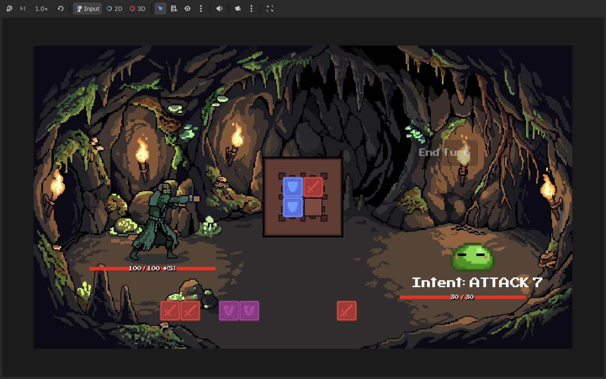Select the red sword tile on the board
This screenshot has width=606, height=379.
(x=313, y=187)
